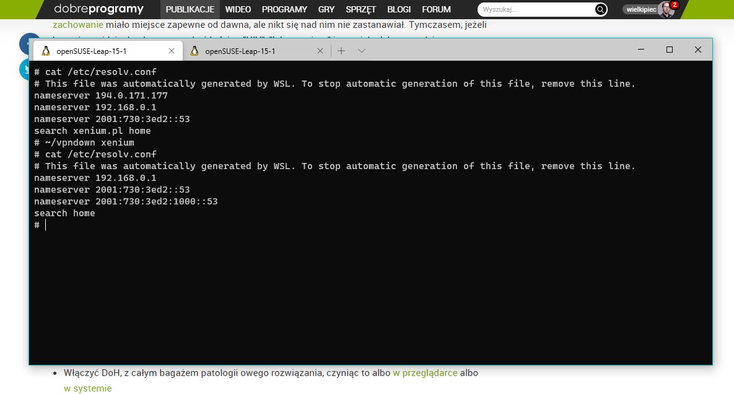Click the 'search home' output line
Image resolution: width=734 pixels, height=394 pixels.
64,213
